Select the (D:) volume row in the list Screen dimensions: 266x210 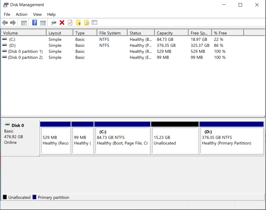[x=12, y=45]
